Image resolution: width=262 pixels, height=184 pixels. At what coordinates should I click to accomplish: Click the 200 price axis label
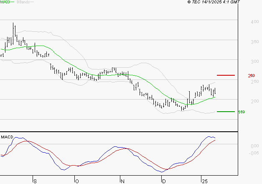coord(255,101)
